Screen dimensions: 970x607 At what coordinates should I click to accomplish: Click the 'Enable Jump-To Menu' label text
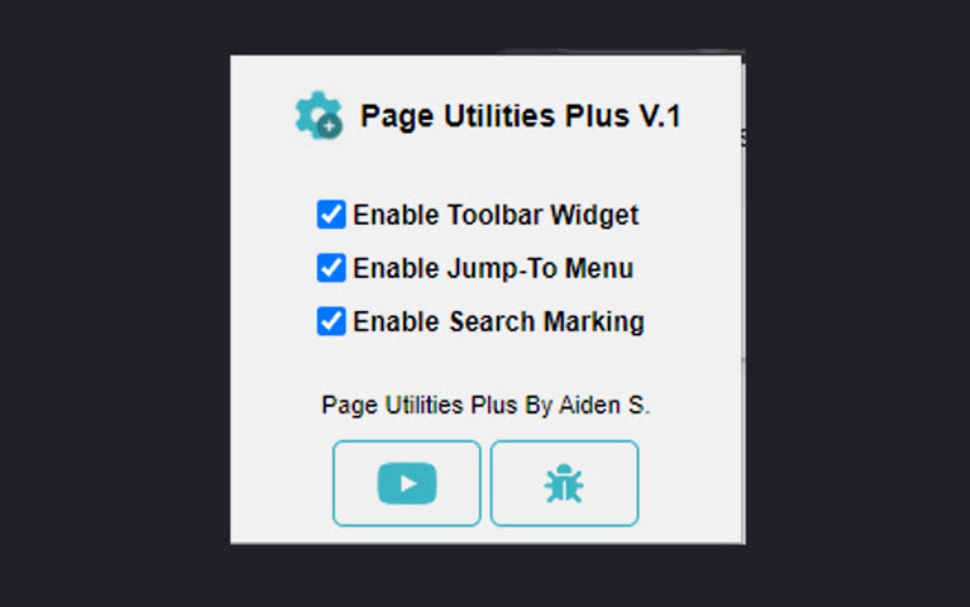493,268
